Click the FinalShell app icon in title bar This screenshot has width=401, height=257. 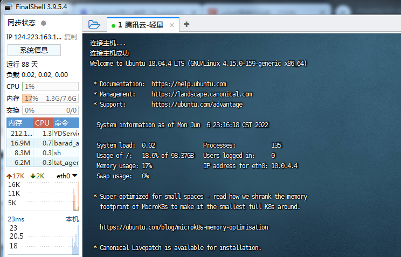coord(9,7)
